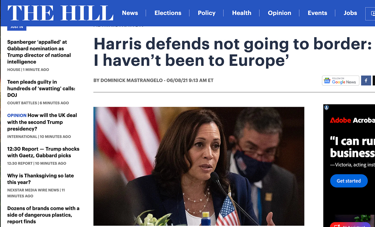
Task: Open the Jobs page
Action: (350, 13)
